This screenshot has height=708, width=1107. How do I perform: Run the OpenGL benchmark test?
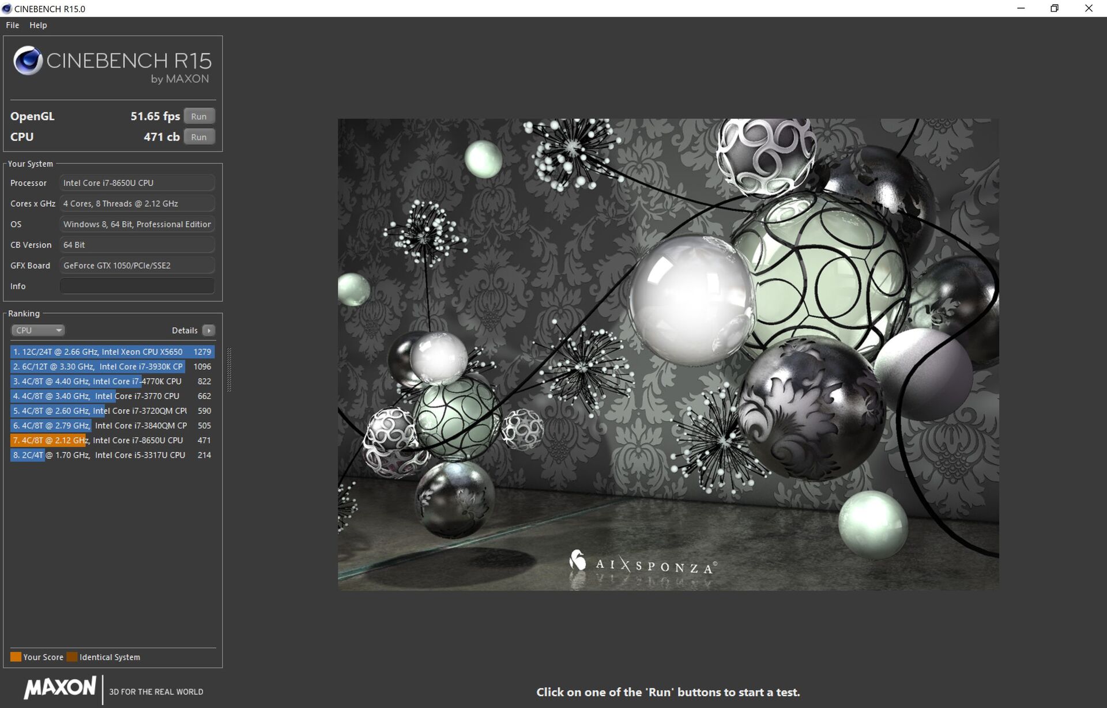(x=199, y=116)
